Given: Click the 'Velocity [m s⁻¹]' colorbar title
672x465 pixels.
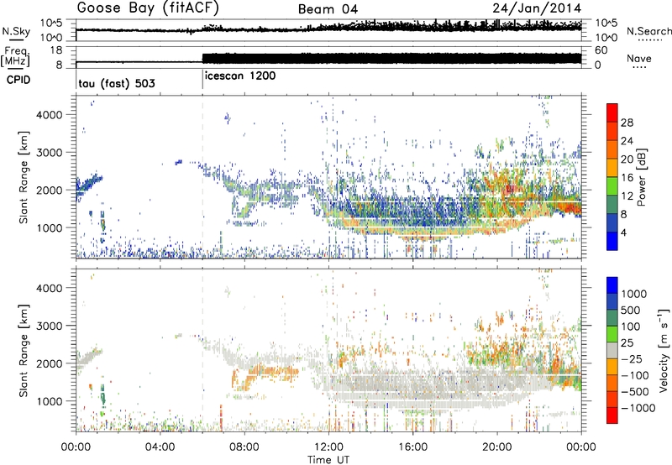Looking at the screenshot, I should click(664, 350).
